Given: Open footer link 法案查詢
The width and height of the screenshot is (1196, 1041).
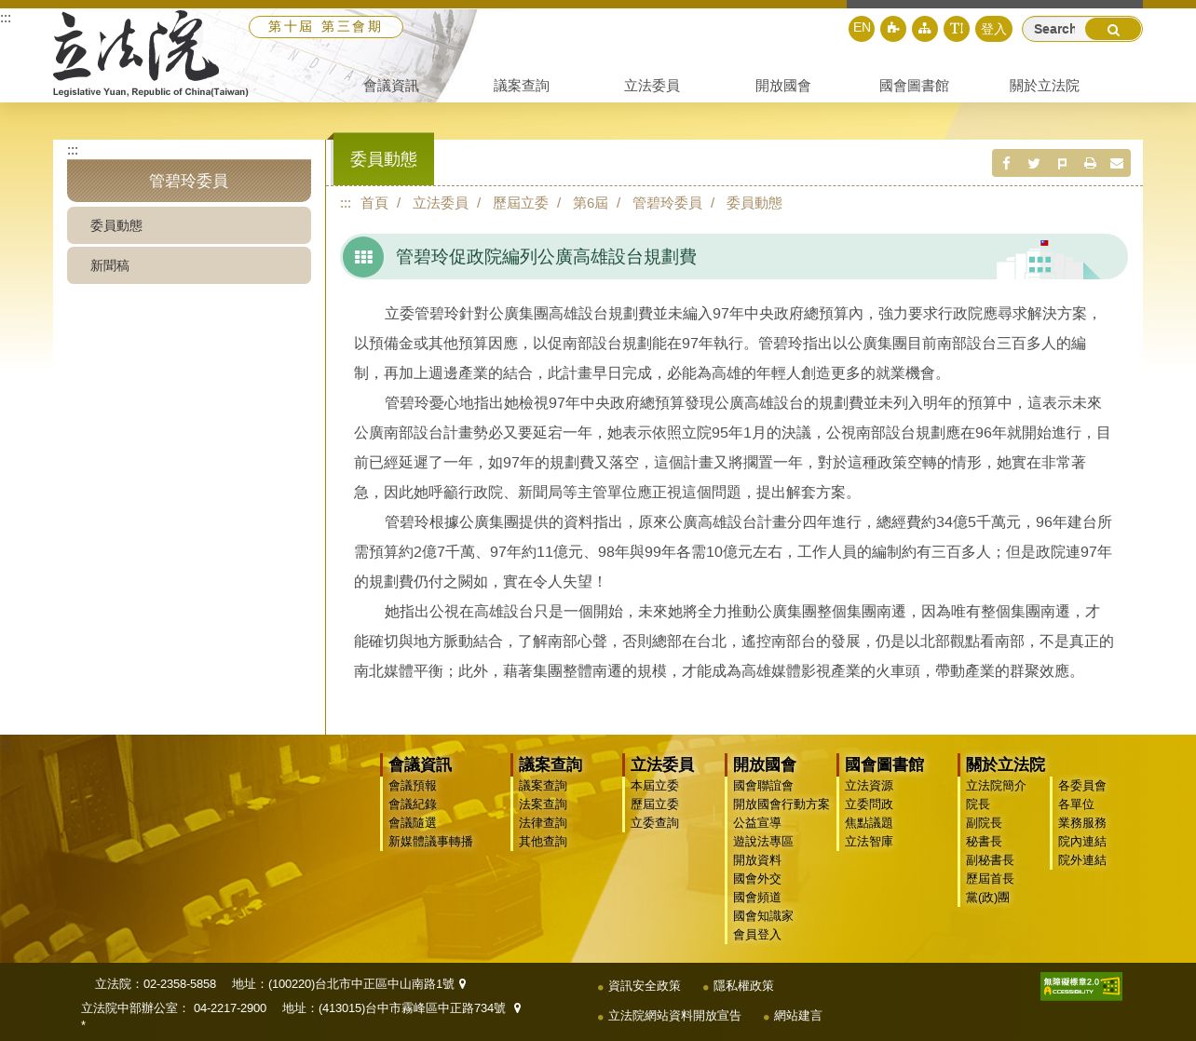Looking at the screenshot, I should (x=543, y=804).
